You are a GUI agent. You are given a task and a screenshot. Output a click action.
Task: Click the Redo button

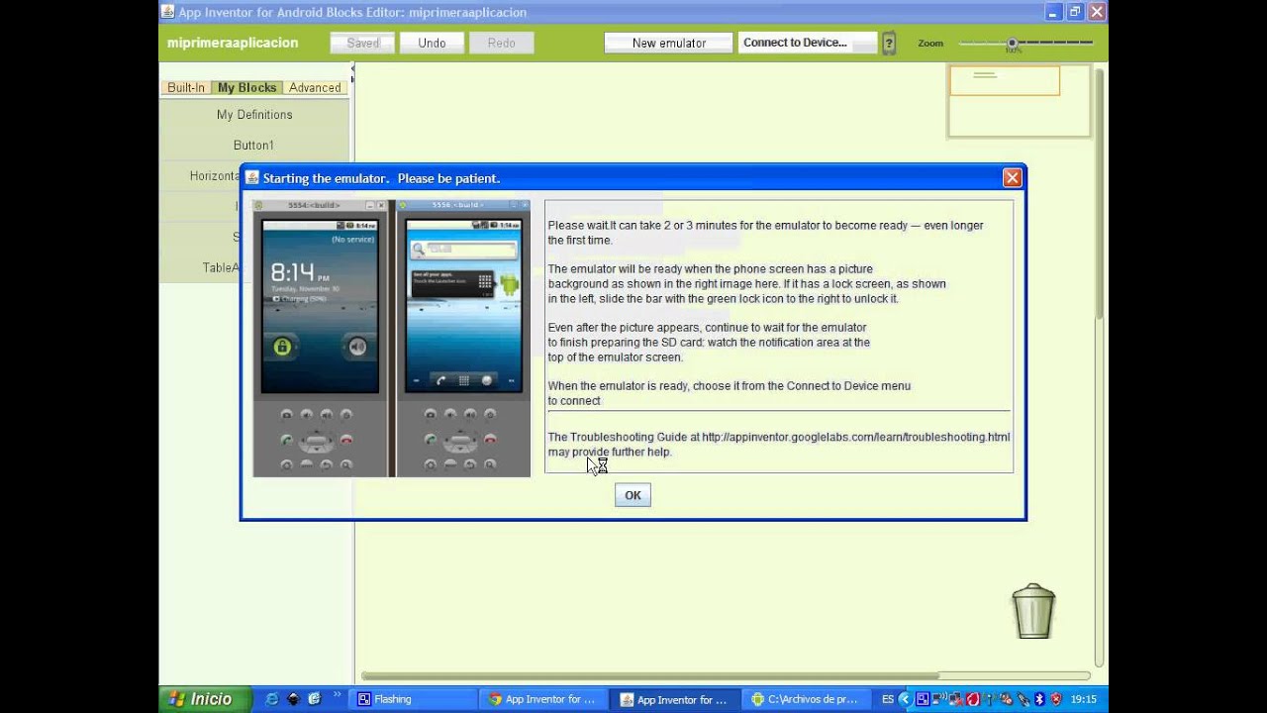(x=501, y=43)
